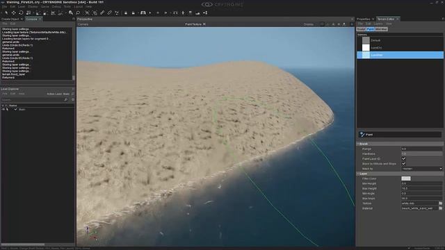
Task: Click the search icon in Level Explorer
Action: (x=66, y=99)
